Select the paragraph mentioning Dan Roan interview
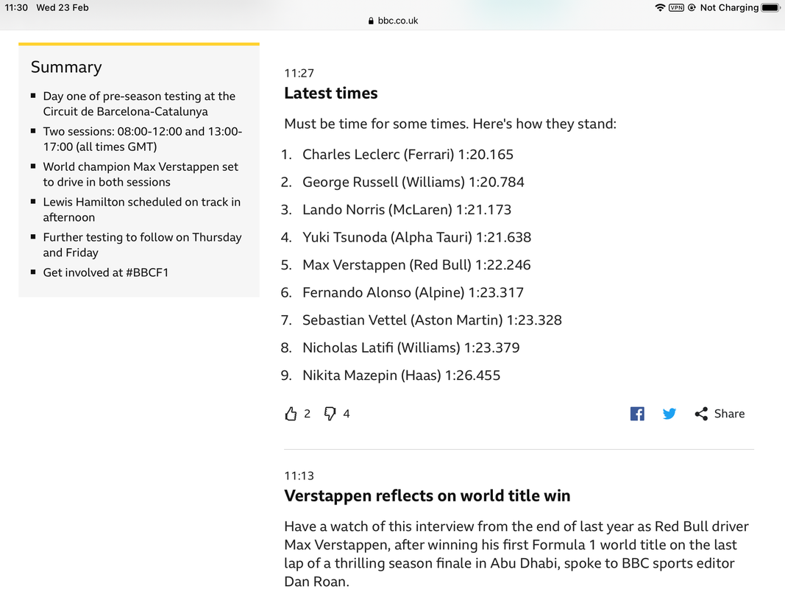 click(516, 554)
